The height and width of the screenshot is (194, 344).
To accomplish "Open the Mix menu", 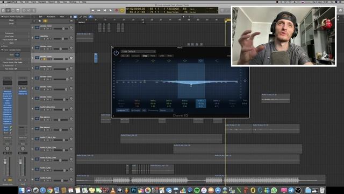I will coord(59,2).
